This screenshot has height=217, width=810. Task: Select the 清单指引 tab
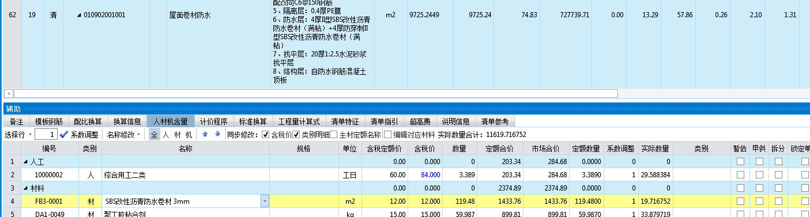pyautogui.click(x=384, y=121)
